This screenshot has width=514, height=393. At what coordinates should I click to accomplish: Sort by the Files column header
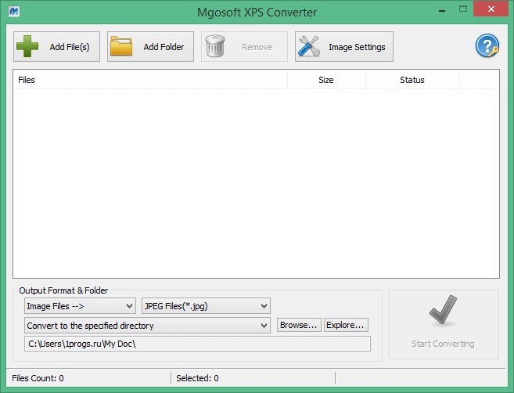pos(150,80)
